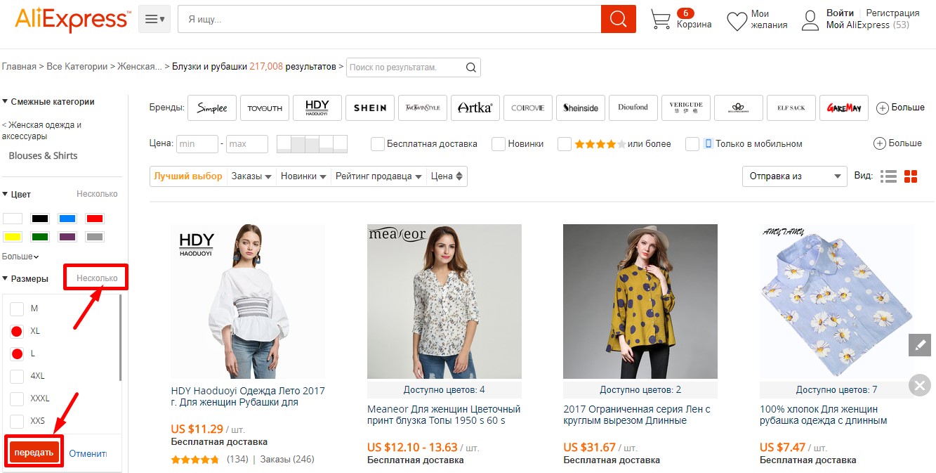936x473 pixels.
Task: Click the user account profile icon
Action: pyautogui.click(x=810, y=20)
